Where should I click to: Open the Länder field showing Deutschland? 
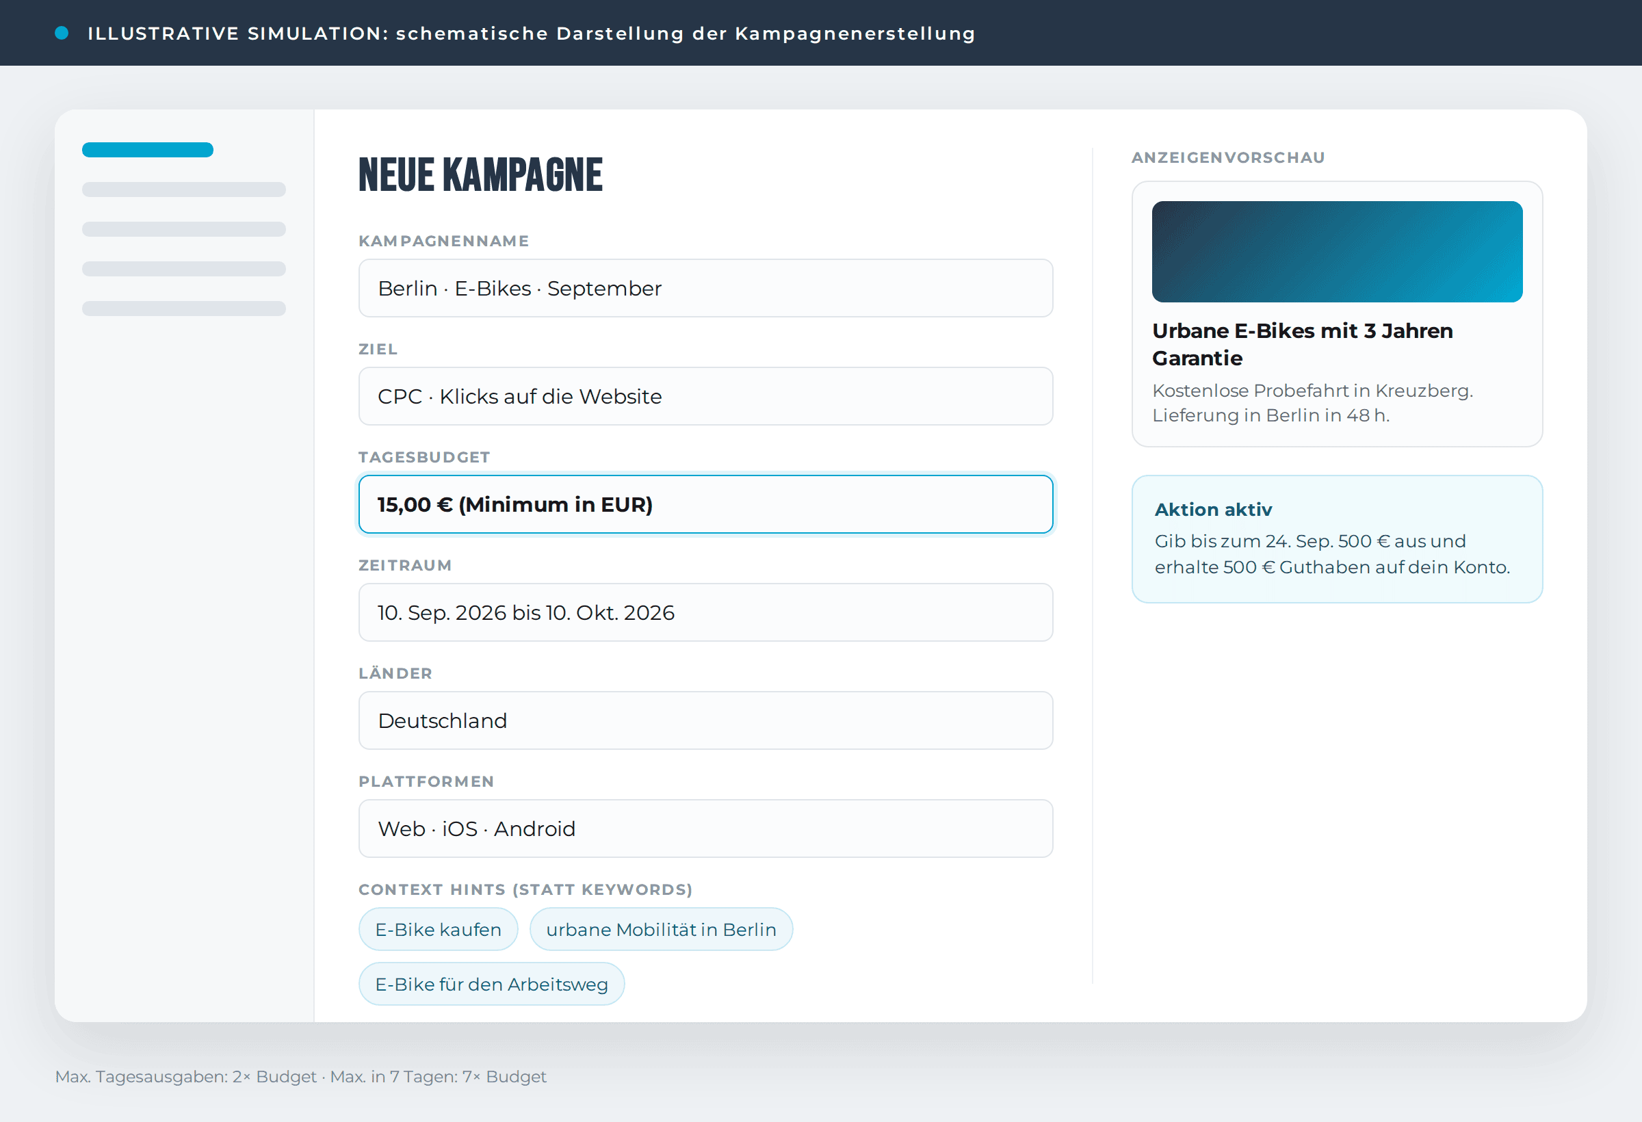pyautogui.click(x=705, y=720)
